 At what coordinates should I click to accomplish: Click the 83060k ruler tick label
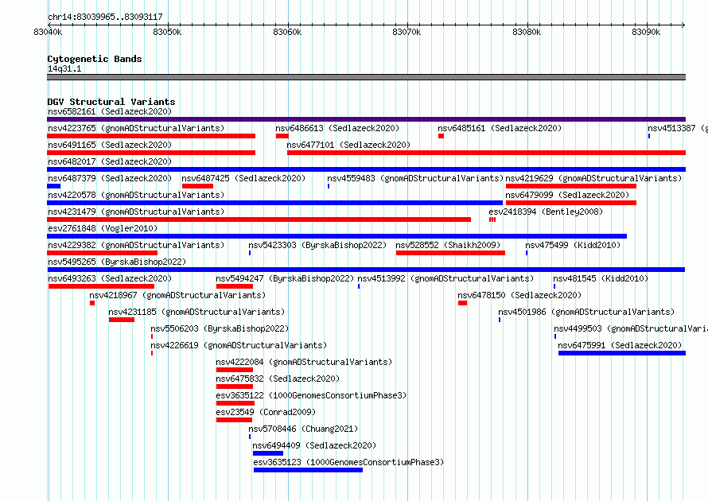pyautogui.click(x=287, y=32)
